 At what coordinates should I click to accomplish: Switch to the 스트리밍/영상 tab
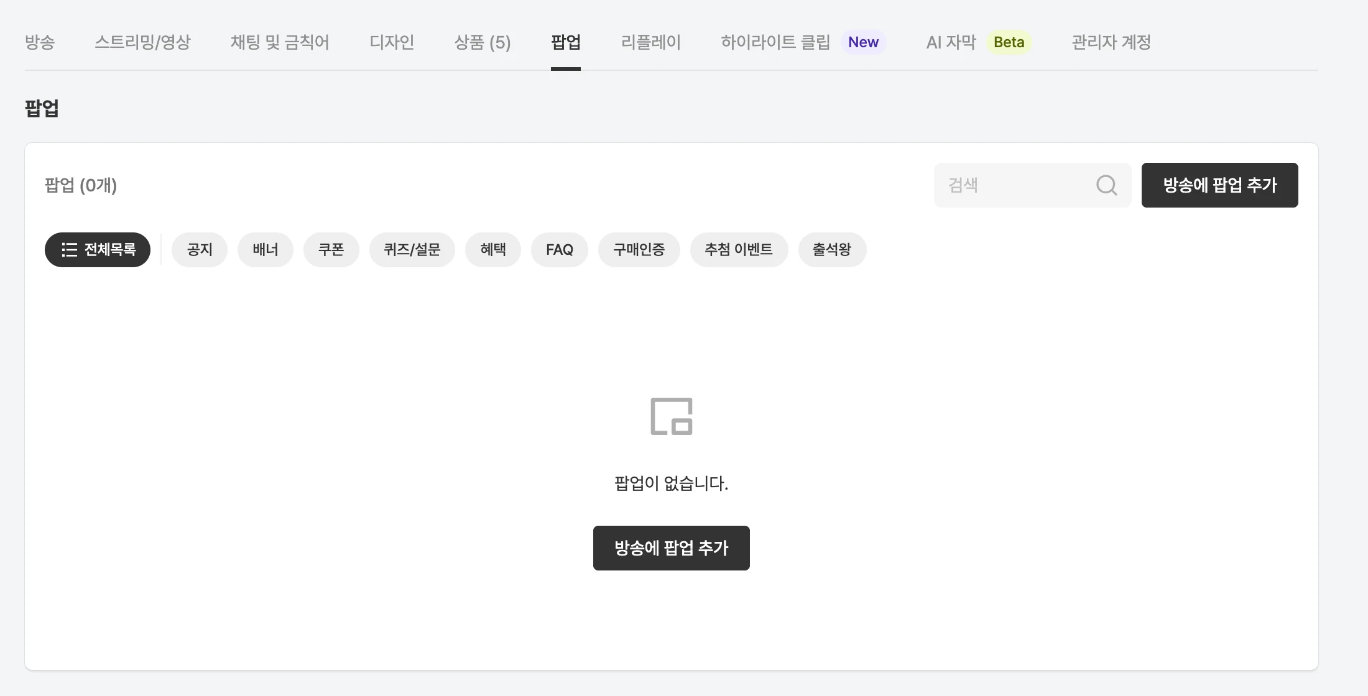point(142,42)
